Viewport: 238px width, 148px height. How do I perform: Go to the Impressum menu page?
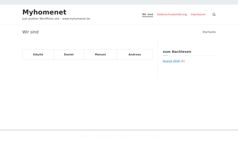[198, 15]
